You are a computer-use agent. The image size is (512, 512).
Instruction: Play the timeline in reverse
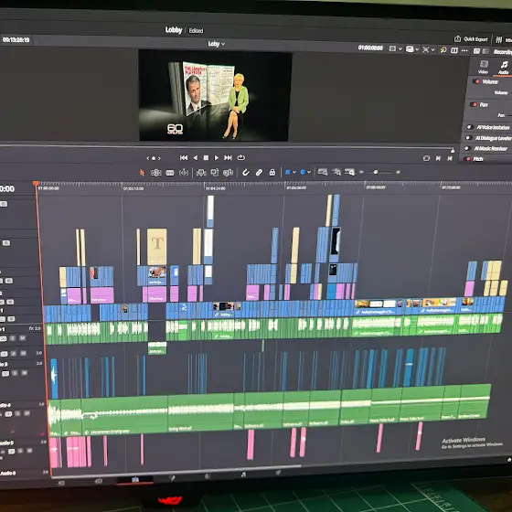(196, 157)
